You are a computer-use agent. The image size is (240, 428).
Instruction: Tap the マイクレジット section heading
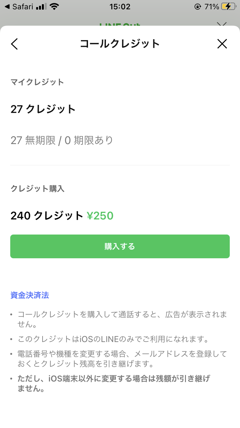(x=37, y=82)
